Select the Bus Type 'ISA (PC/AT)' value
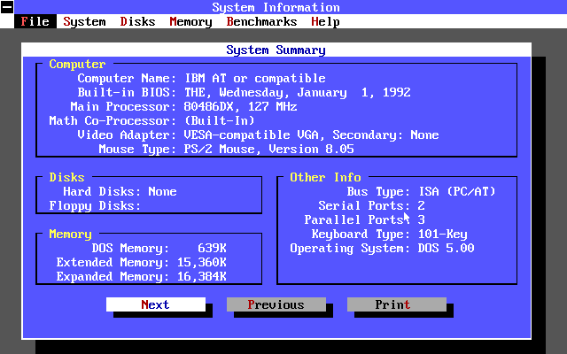 (x=457, y=191)
